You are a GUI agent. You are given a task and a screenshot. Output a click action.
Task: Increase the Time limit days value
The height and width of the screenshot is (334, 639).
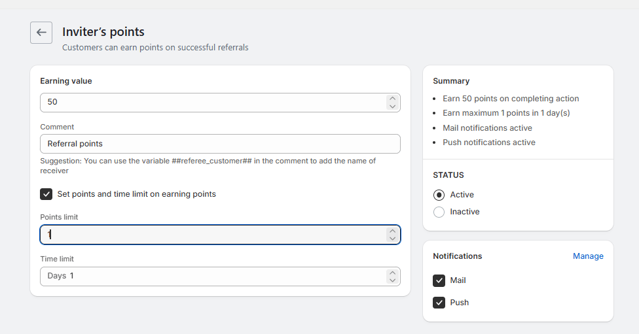pos(392,272)
